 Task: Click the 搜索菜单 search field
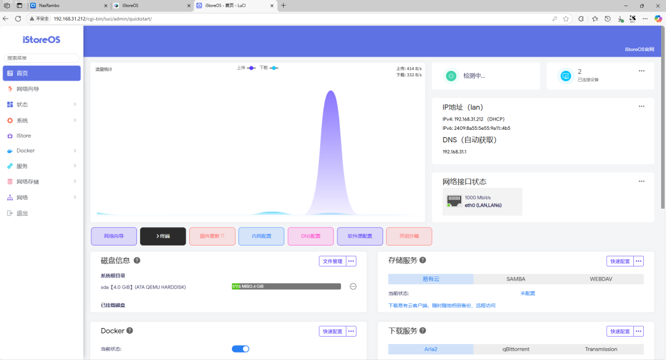coord(42,58)
